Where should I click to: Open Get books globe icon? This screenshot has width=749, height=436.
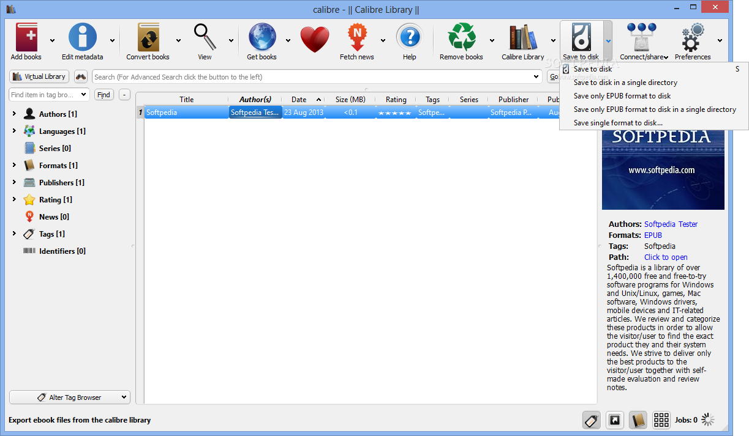(262, 38)
